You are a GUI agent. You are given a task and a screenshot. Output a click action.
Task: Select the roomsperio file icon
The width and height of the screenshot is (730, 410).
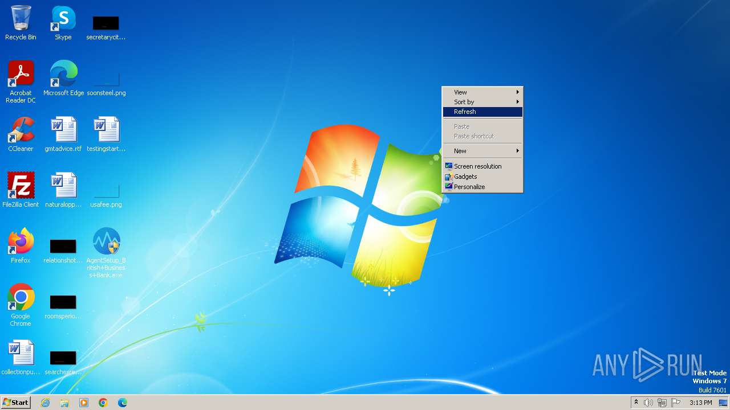pos(63,307)
